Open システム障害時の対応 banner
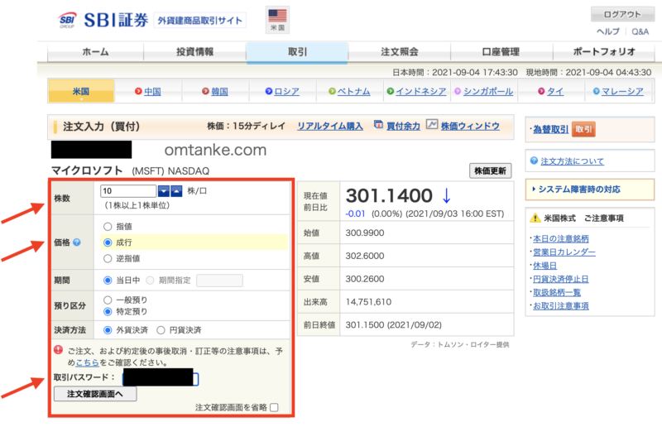This screenshot has width=662, height=427. pyautogui.click(x=590, y=190)
